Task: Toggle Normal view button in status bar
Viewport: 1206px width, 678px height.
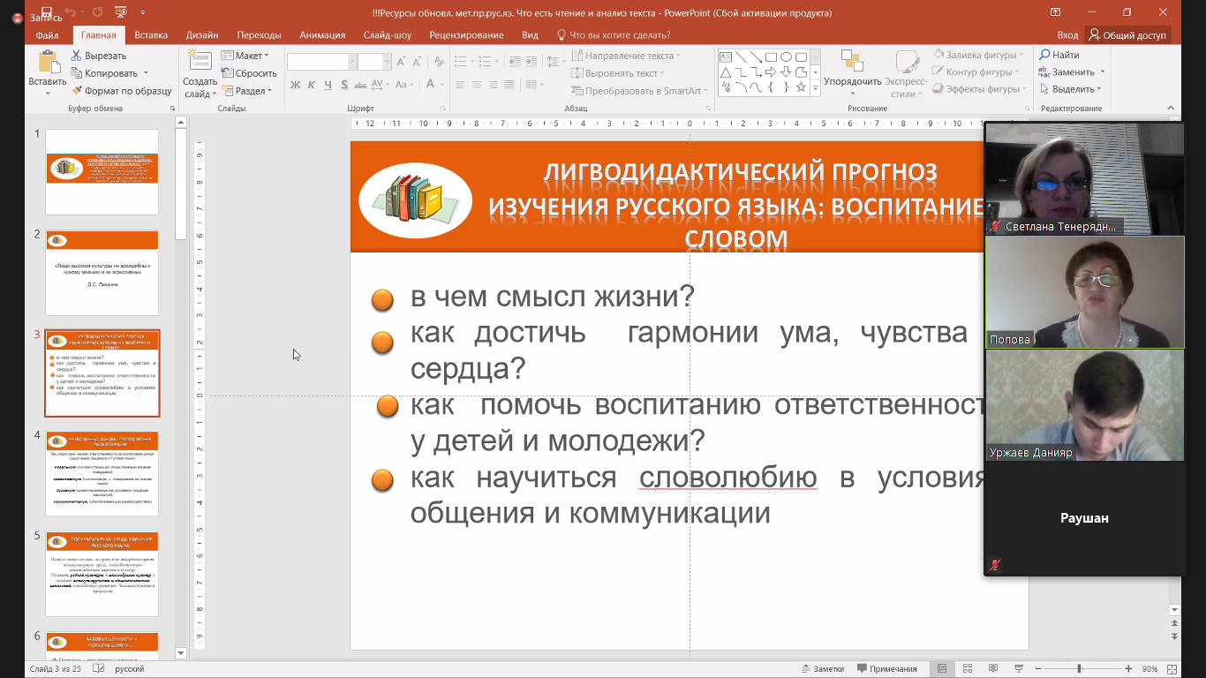Action: 942,669
